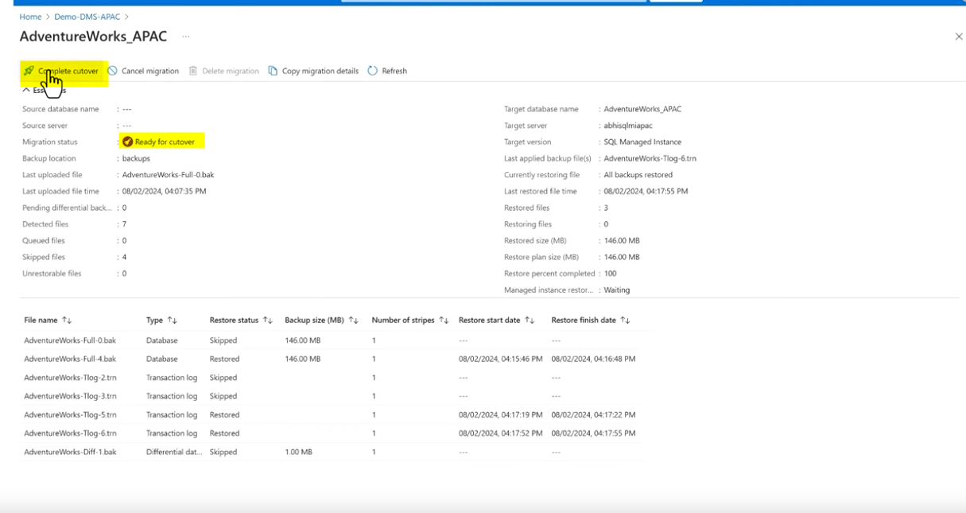Image resolution: width=966 pixels, height=513 pixels.
Task: Select the AdventureWorks-Diff-1.bak row
Action: 70,452
